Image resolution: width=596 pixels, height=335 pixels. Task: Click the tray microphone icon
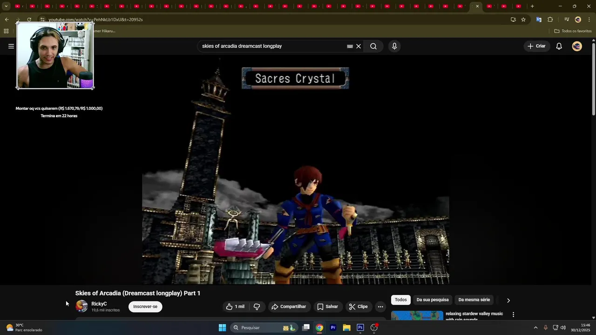click(x=546, y=328)
